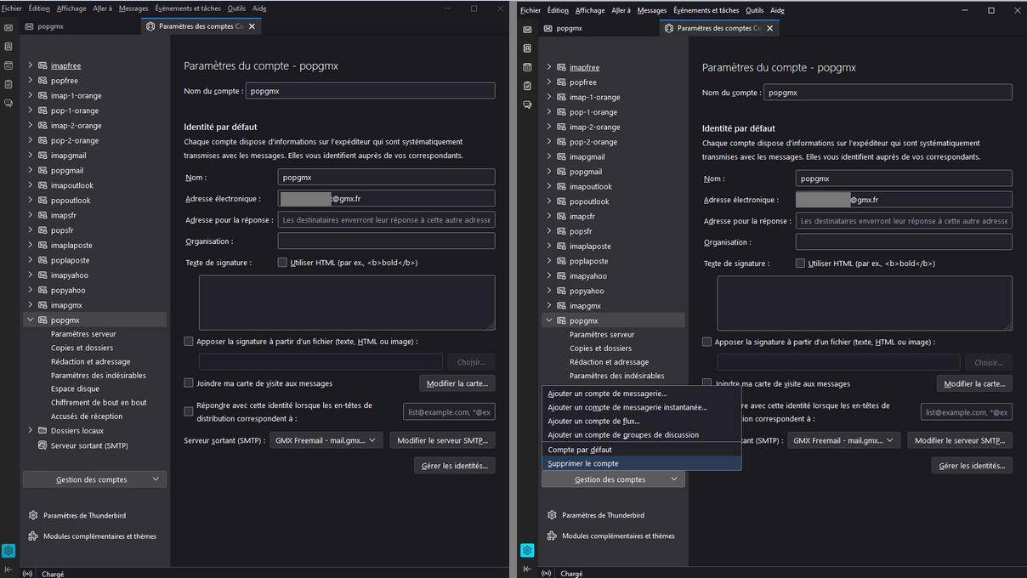Select Supprimer le compte menu entry
1027x578 pixels.
641,463
